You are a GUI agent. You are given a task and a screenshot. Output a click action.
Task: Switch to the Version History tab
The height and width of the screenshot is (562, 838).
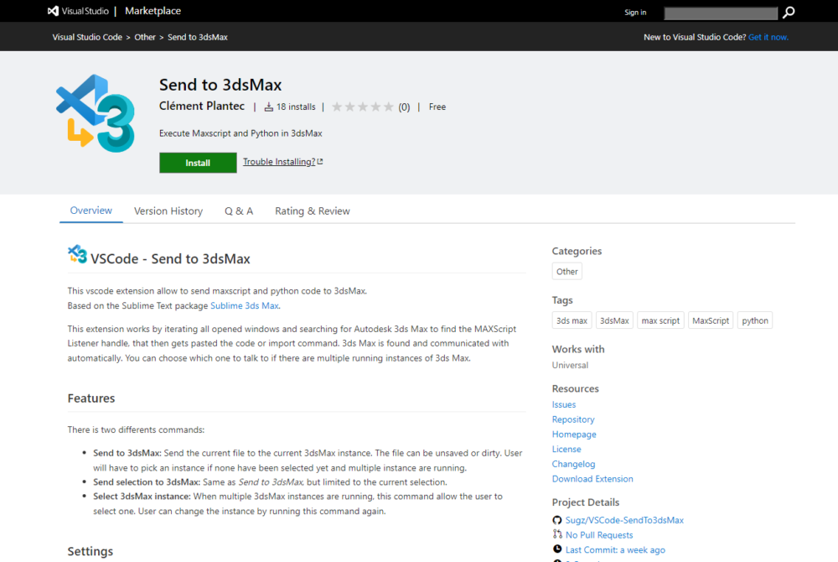[x=168, y=211]
